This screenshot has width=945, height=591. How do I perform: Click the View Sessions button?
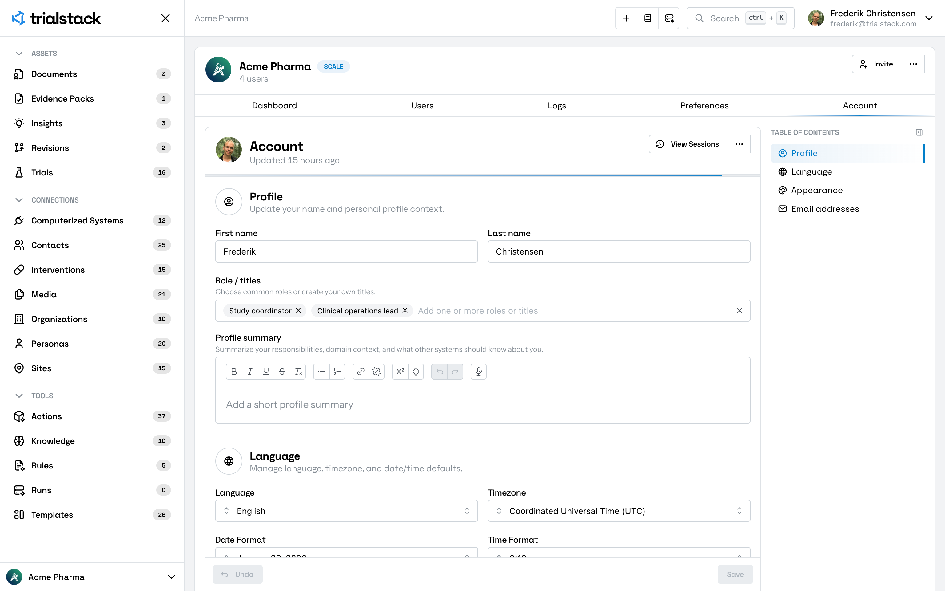[x=688, y=144]
